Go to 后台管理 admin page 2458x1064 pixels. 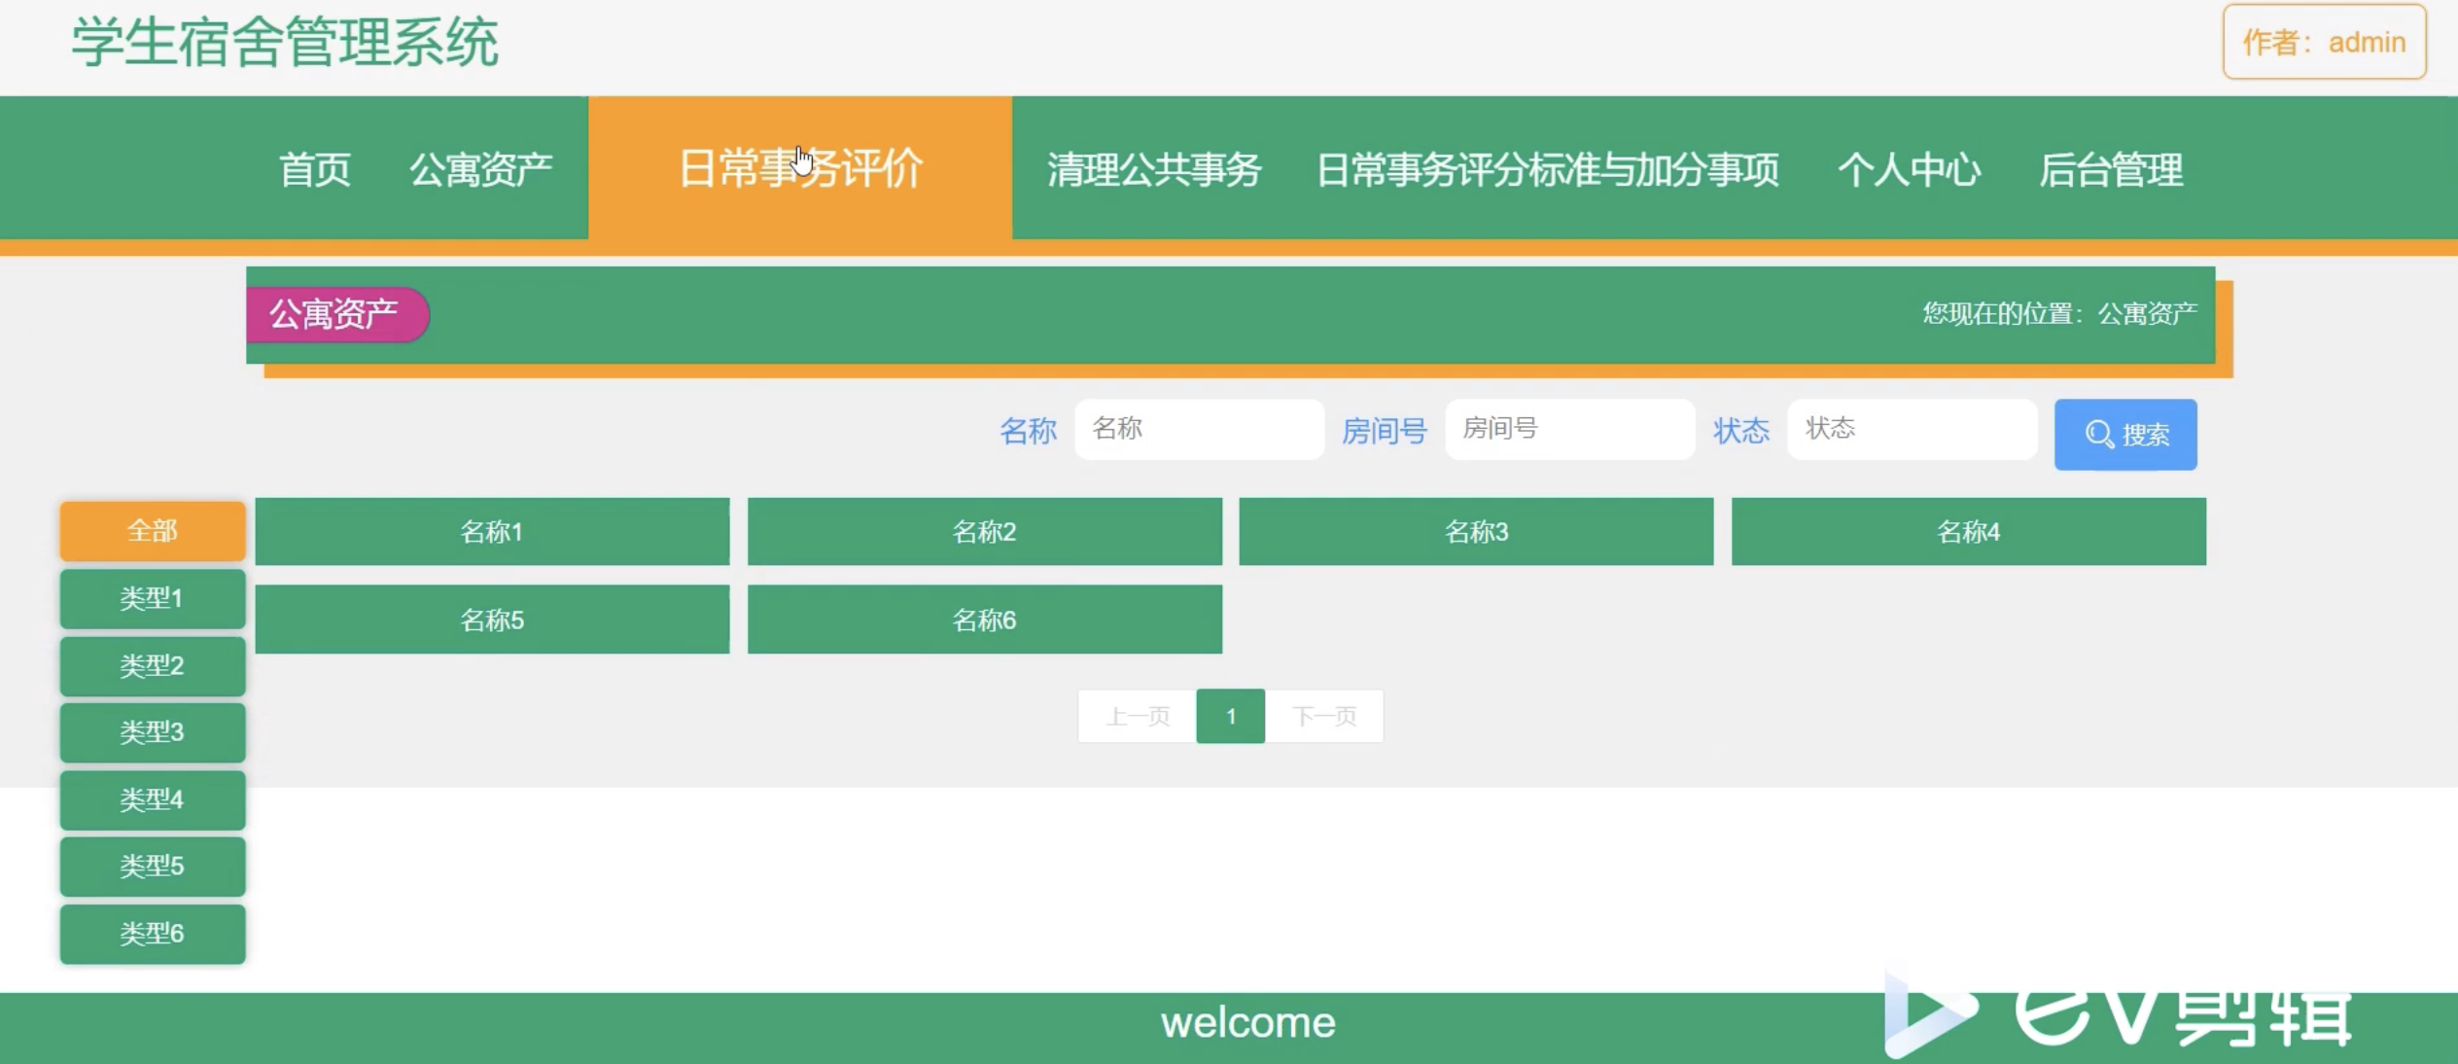click(x=2110, y=169)
